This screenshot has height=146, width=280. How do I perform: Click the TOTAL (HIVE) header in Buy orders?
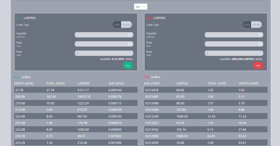pyautogui.click(x=55, y=84)
